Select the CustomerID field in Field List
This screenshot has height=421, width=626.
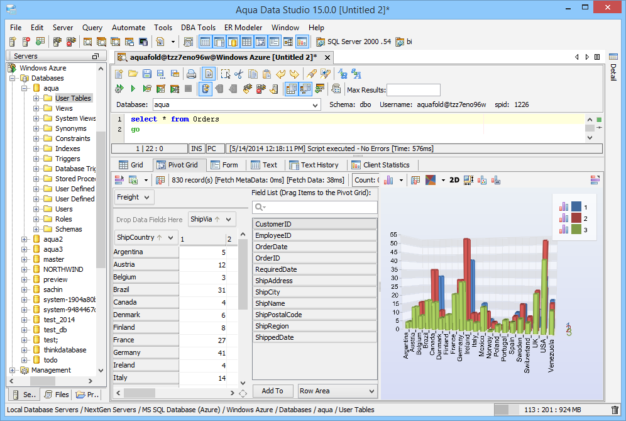(x=315, y=224)
